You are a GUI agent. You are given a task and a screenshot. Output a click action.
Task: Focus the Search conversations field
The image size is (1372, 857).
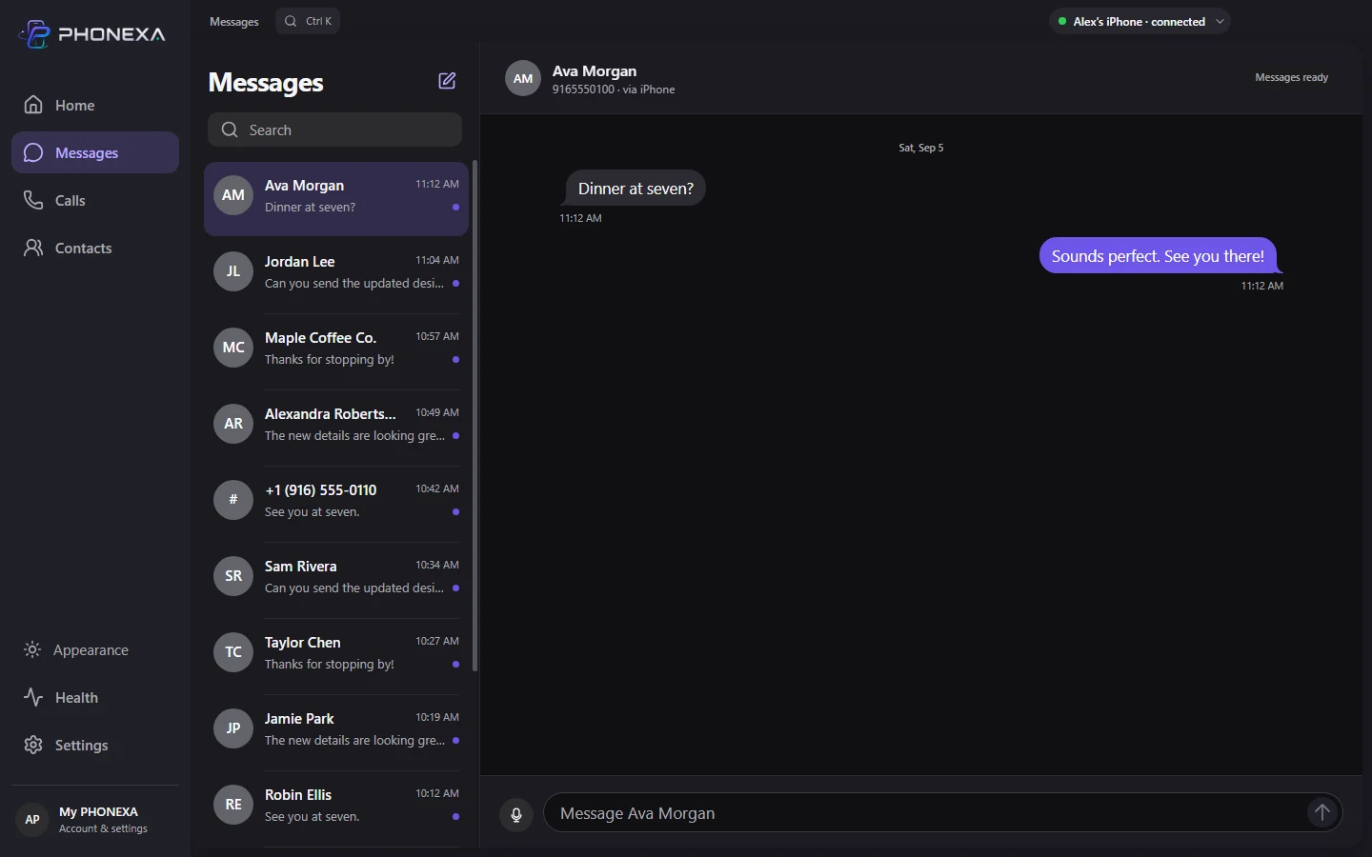(x=335, y=130)
